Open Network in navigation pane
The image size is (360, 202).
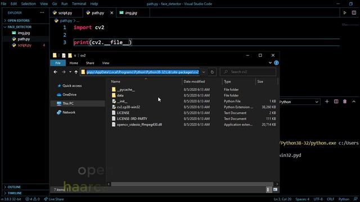pyautogui.click(x=69, y=112)
